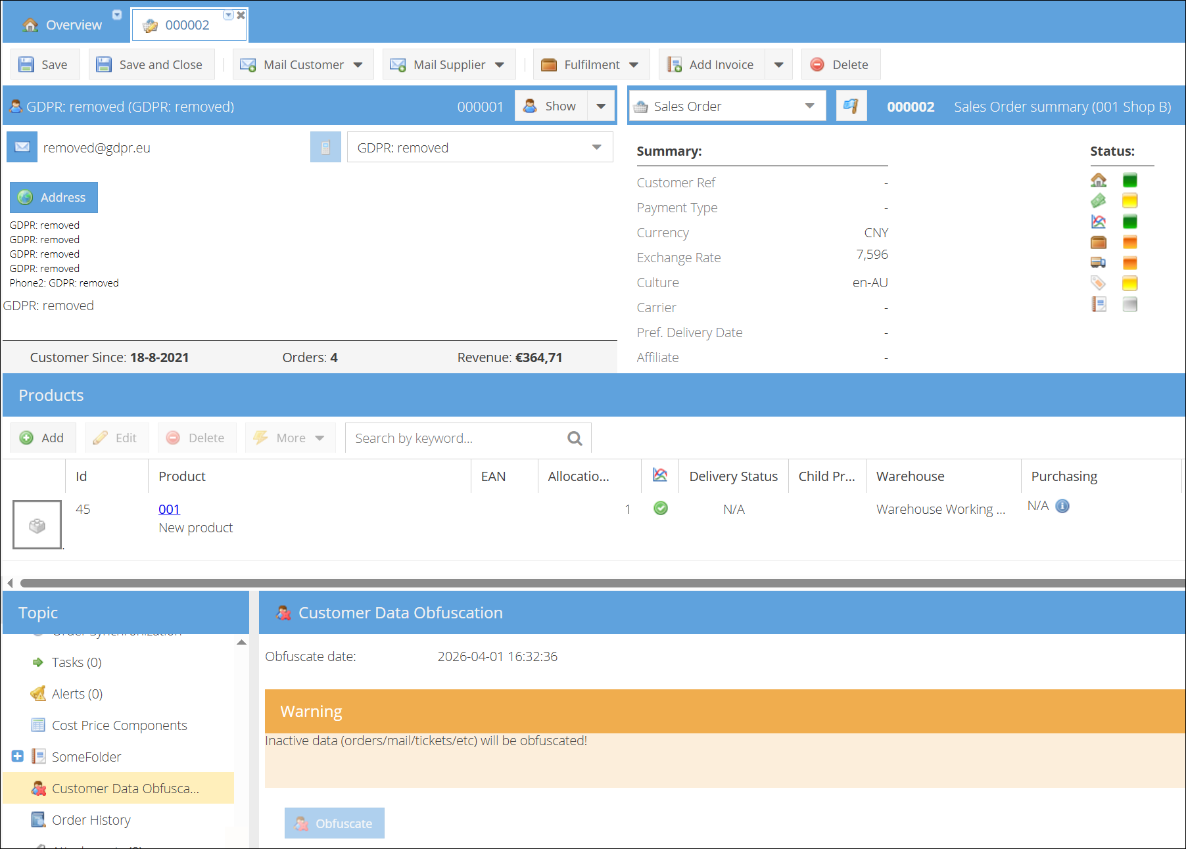Screen dimensions: 1186x849
Task: Expand the SomeFolder tree node
Action: pyautogui.click(x=18, y=756)
